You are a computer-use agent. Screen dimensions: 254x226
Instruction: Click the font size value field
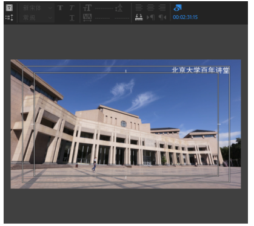tap(104, 8)
